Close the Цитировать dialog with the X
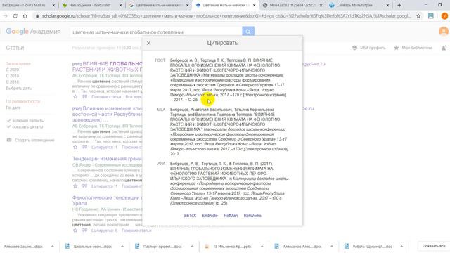Viewport: 450px width, 253px height. pos(148,43)
